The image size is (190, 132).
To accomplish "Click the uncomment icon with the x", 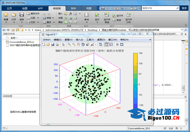I will (x=70, y=18).
